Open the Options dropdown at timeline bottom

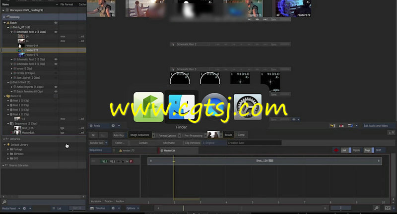[x=132, y=208]
